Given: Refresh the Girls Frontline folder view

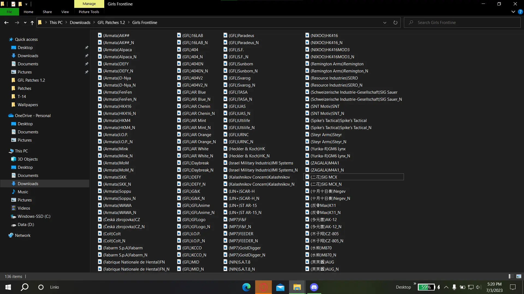Looking at the screenshot, I should (x=395, y=23).
